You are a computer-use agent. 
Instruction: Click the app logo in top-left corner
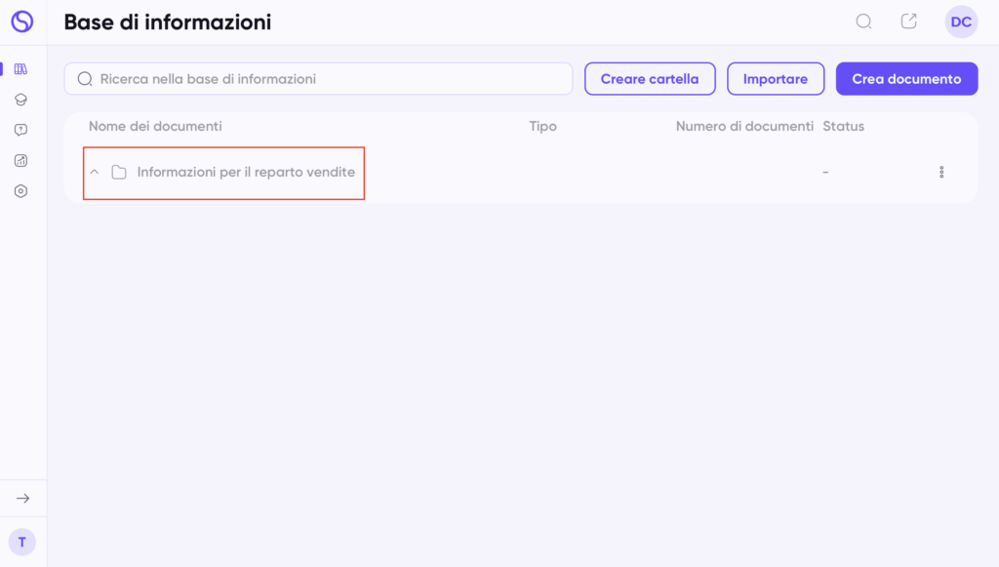[21, 21]
